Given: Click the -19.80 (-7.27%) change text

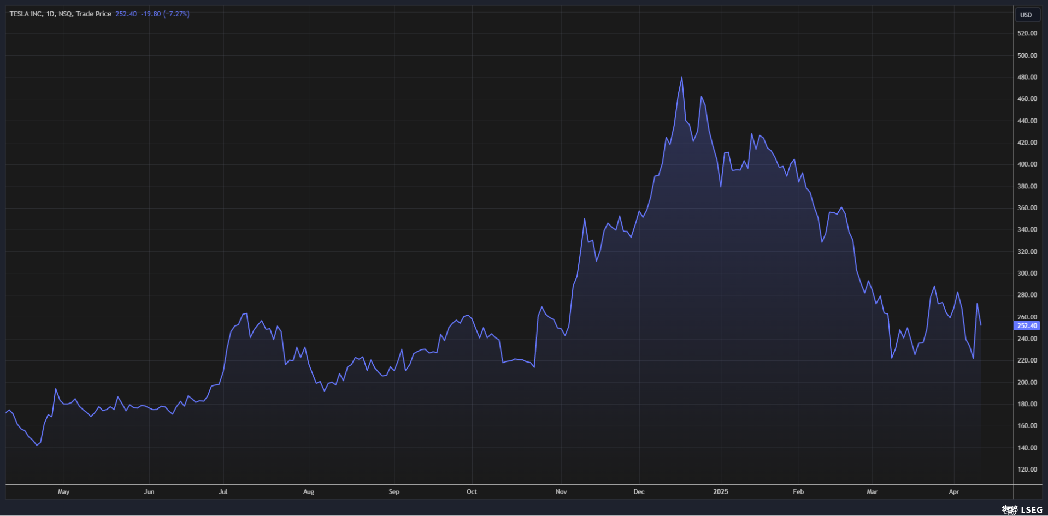Looking at the screenshot, I should [165, 14].
